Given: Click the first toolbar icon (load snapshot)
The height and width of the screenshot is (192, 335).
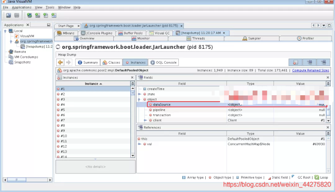Looking at the screenshot, I should [9, 15].
